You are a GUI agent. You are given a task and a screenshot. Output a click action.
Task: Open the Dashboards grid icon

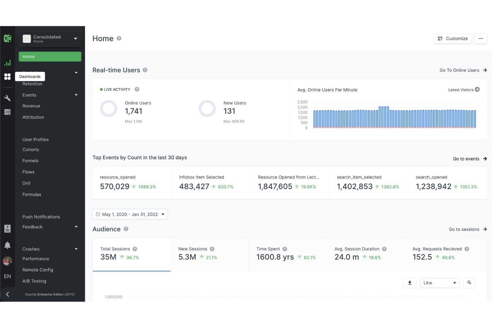tap(7, 76)
